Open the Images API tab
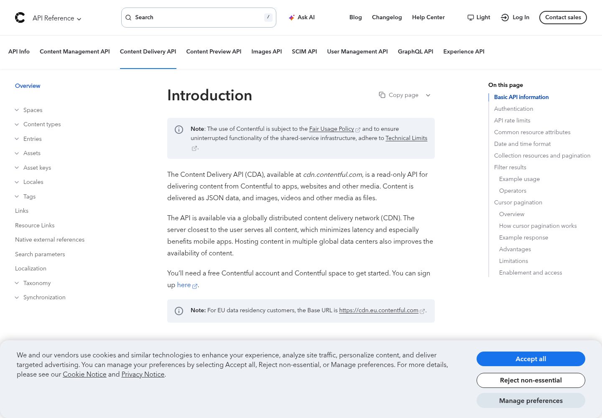Screen dimensions: 602x418 pos(267,51)
